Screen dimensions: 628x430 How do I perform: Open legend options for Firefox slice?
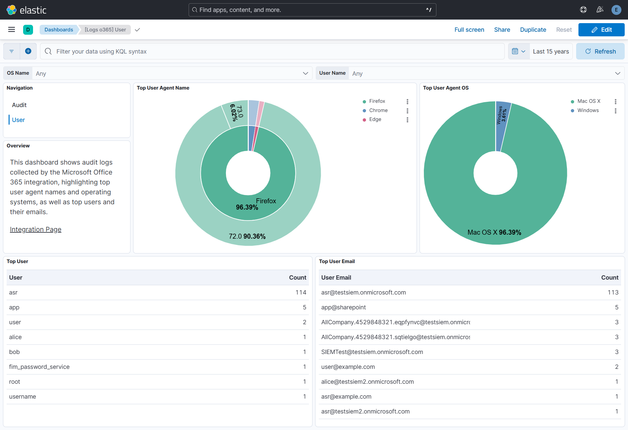[407, 101]
